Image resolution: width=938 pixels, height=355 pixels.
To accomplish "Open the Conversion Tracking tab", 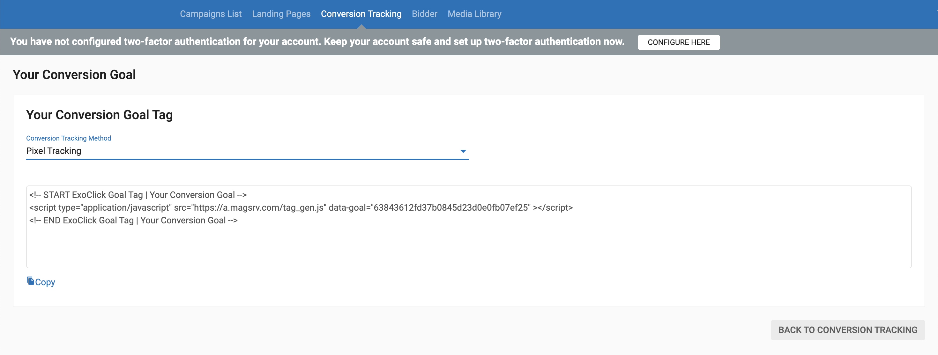I will (361, 14).
